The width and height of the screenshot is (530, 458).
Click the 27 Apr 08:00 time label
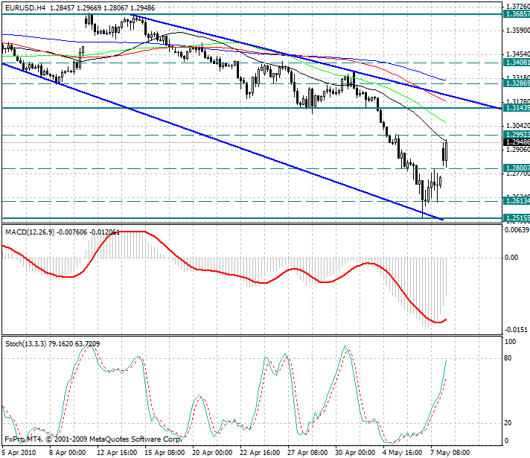tap(307, 453)
